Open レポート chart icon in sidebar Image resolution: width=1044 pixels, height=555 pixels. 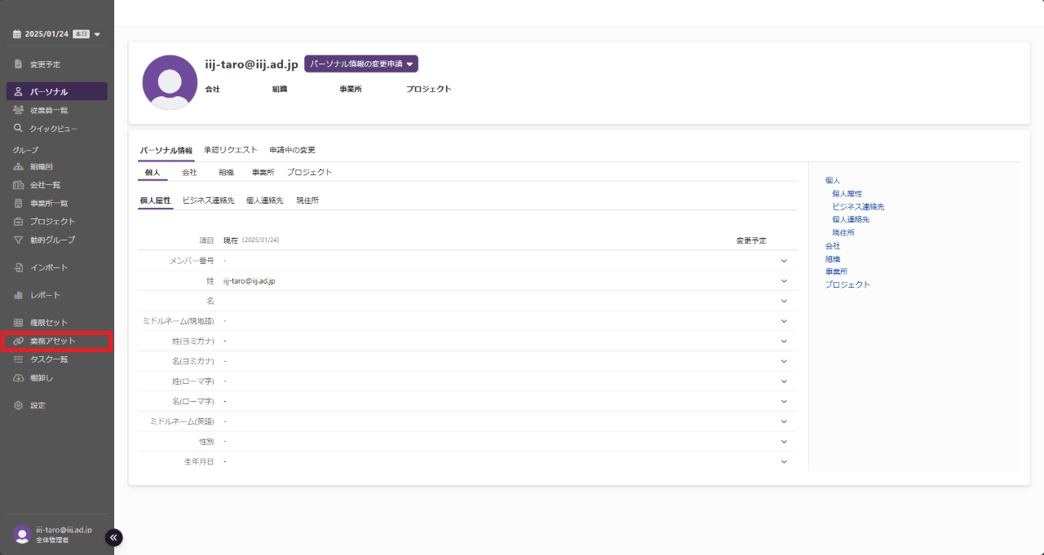(x=19, y=295)
